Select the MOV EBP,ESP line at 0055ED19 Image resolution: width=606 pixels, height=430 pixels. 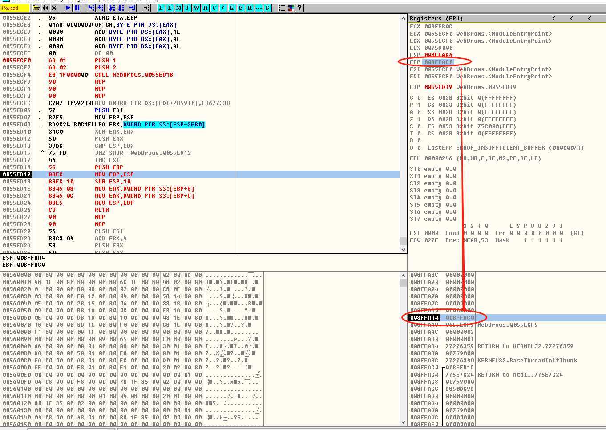[x=200, y=174]
